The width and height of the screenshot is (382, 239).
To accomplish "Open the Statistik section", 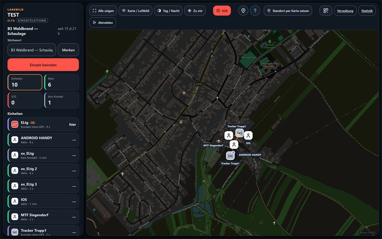I will pos(367,11).
